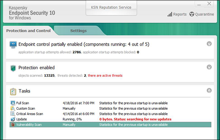Click the threats detected count 2
The width and height of the screenshot is (220, 140).
85,75
